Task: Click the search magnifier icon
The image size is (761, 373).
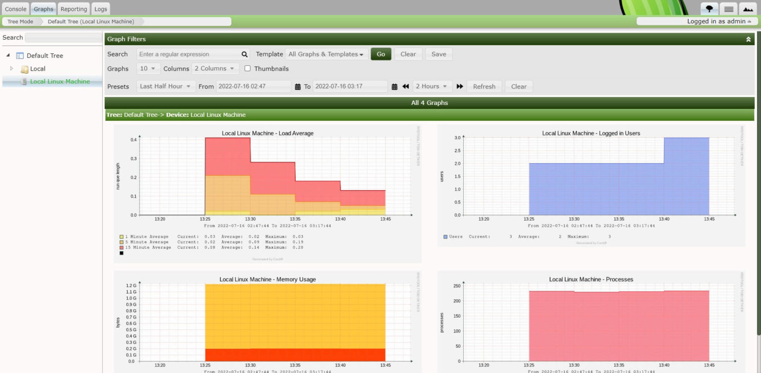Action: click(x=244, y=54)
